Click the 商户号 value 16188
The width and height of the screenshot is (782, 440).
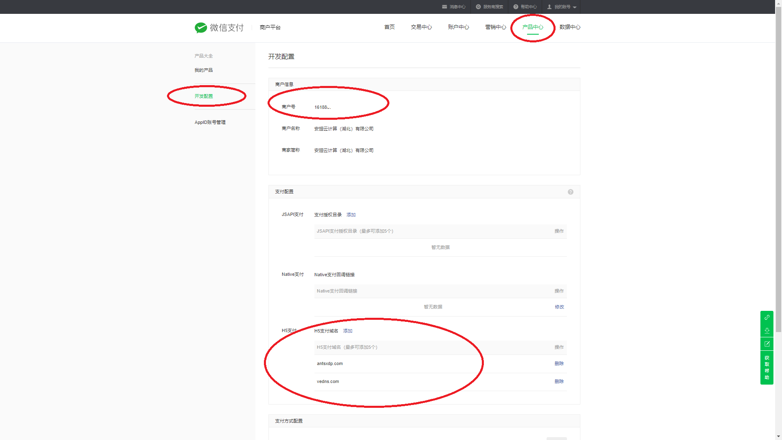point(323,107)
